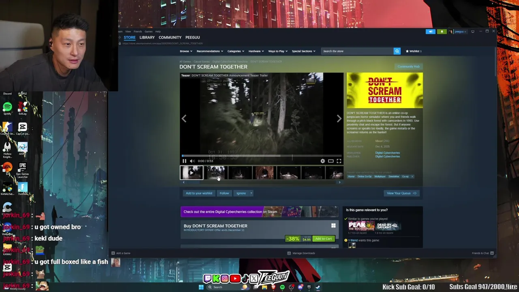
Task: Ignore this game
Action: [241, 193]
